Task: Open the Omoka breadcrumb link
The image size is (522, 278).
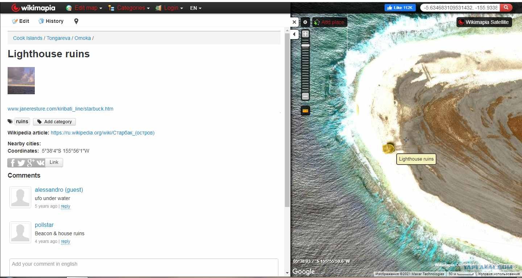Action: coord(83,38)
